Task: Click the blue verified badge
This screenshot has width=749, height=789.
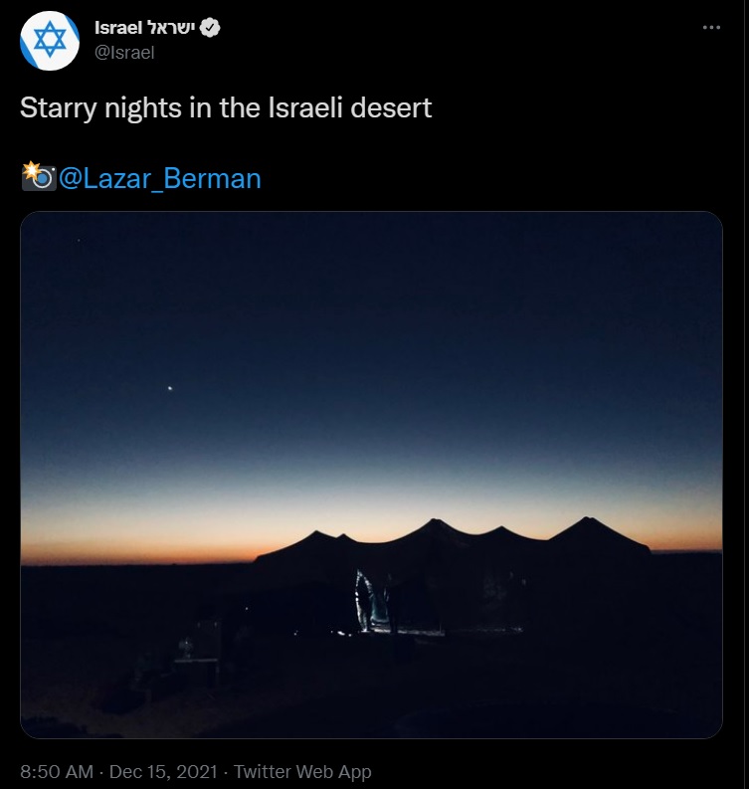Action: point(210,29)
